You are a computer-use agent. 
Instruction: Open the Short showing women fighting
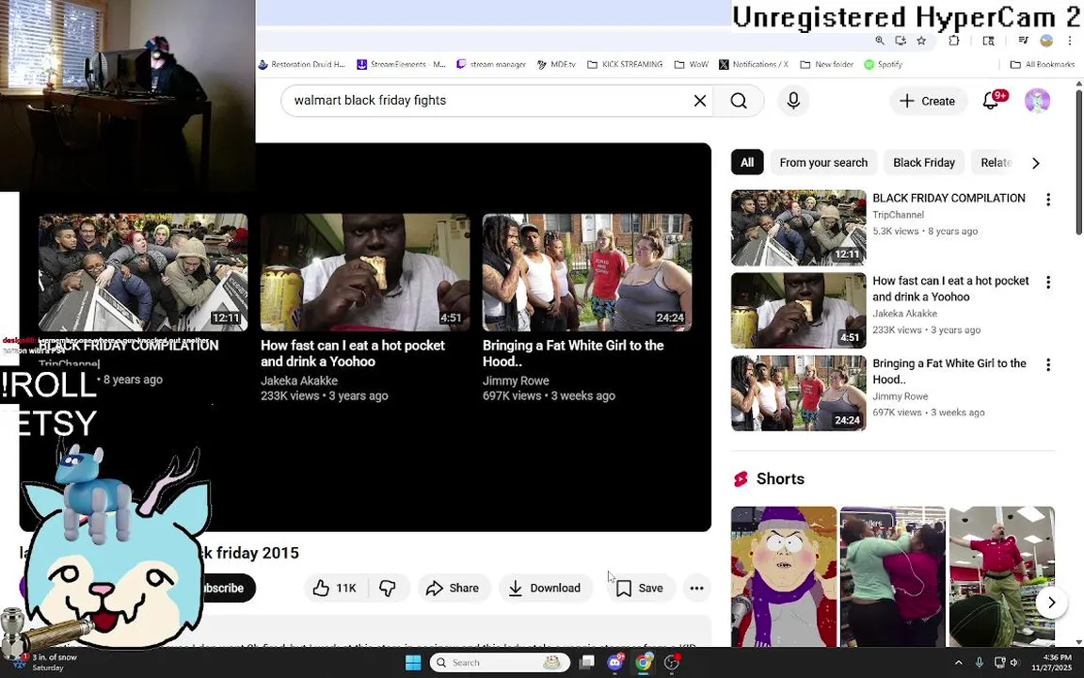[892, 576]
